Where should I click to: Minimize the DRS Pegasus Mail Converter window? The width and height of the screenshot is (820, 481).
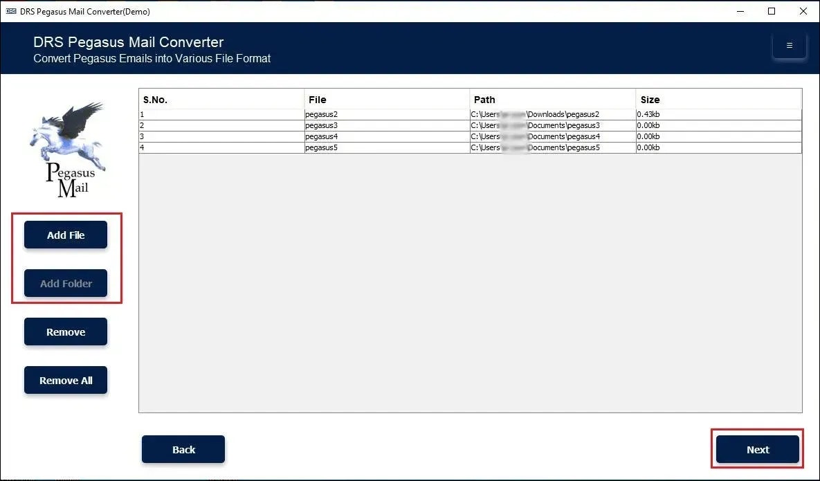pyautogui.click(x=740, y=12)
